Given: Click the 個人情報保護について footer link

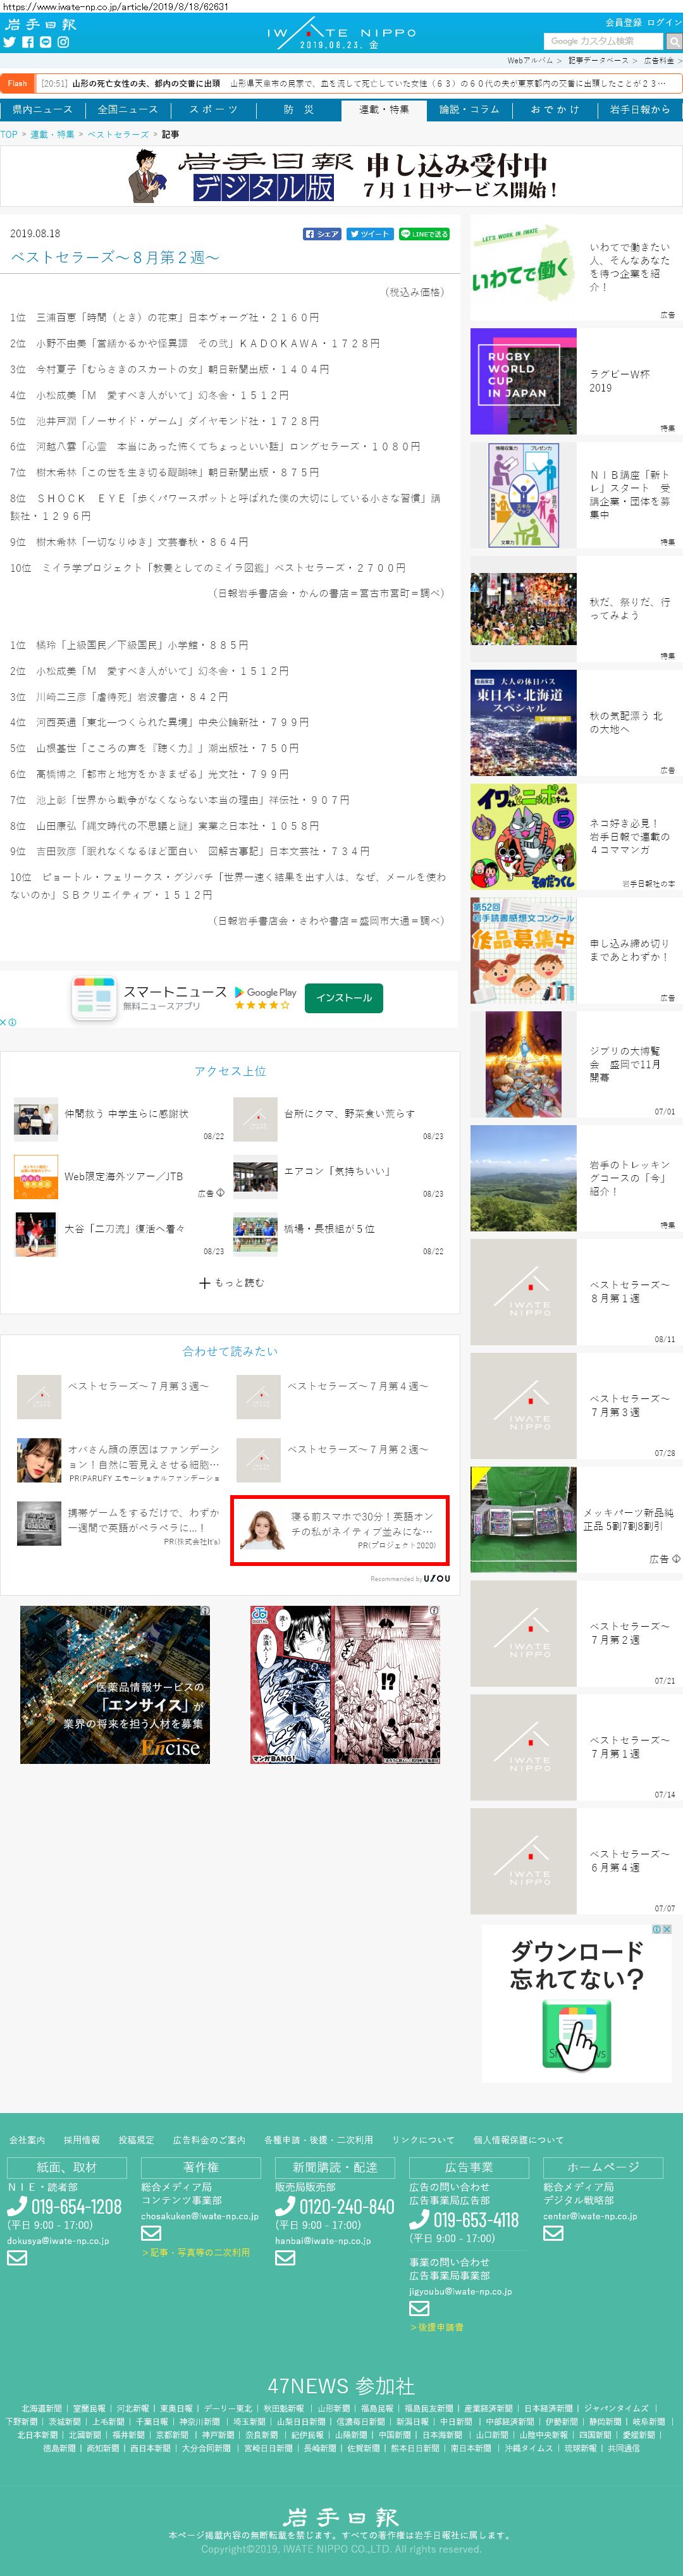Looking at the screenshot, I should click(x=518, y=2140).
